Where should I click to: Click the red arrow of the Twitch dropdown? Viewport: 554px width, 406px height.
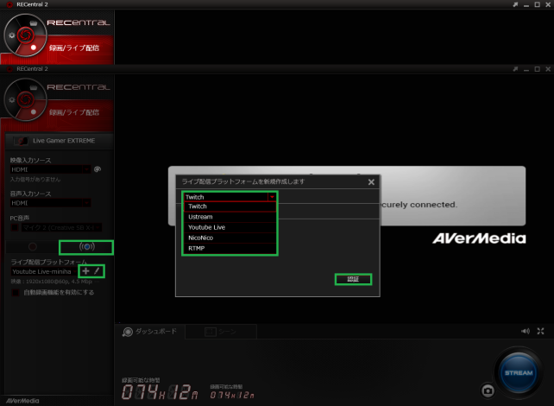272,197
